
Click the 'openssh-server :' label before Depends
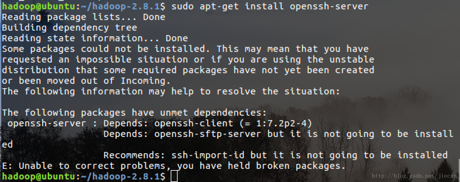click(x=52, y=124)
